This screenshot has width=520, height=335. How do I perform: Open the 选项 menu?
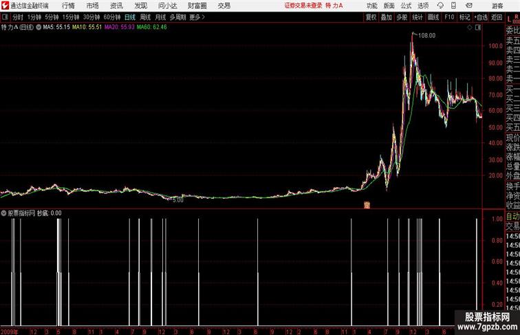(423, 6)
